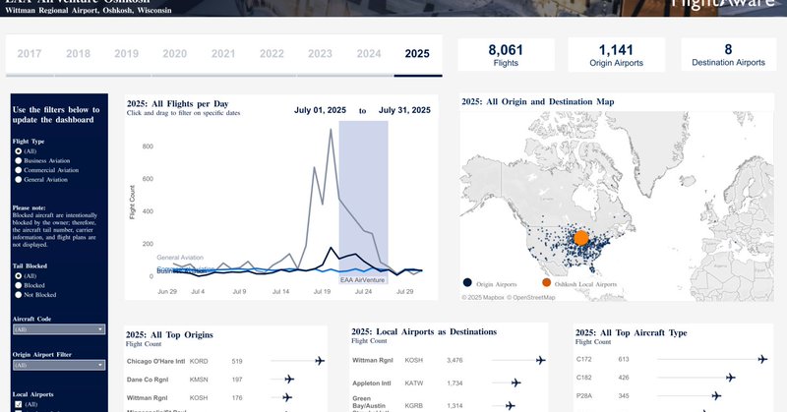Open the Aircraft Code dropdown
This screenshot has width=787, height=412.
pyautogui.click(x=59, y=329)
